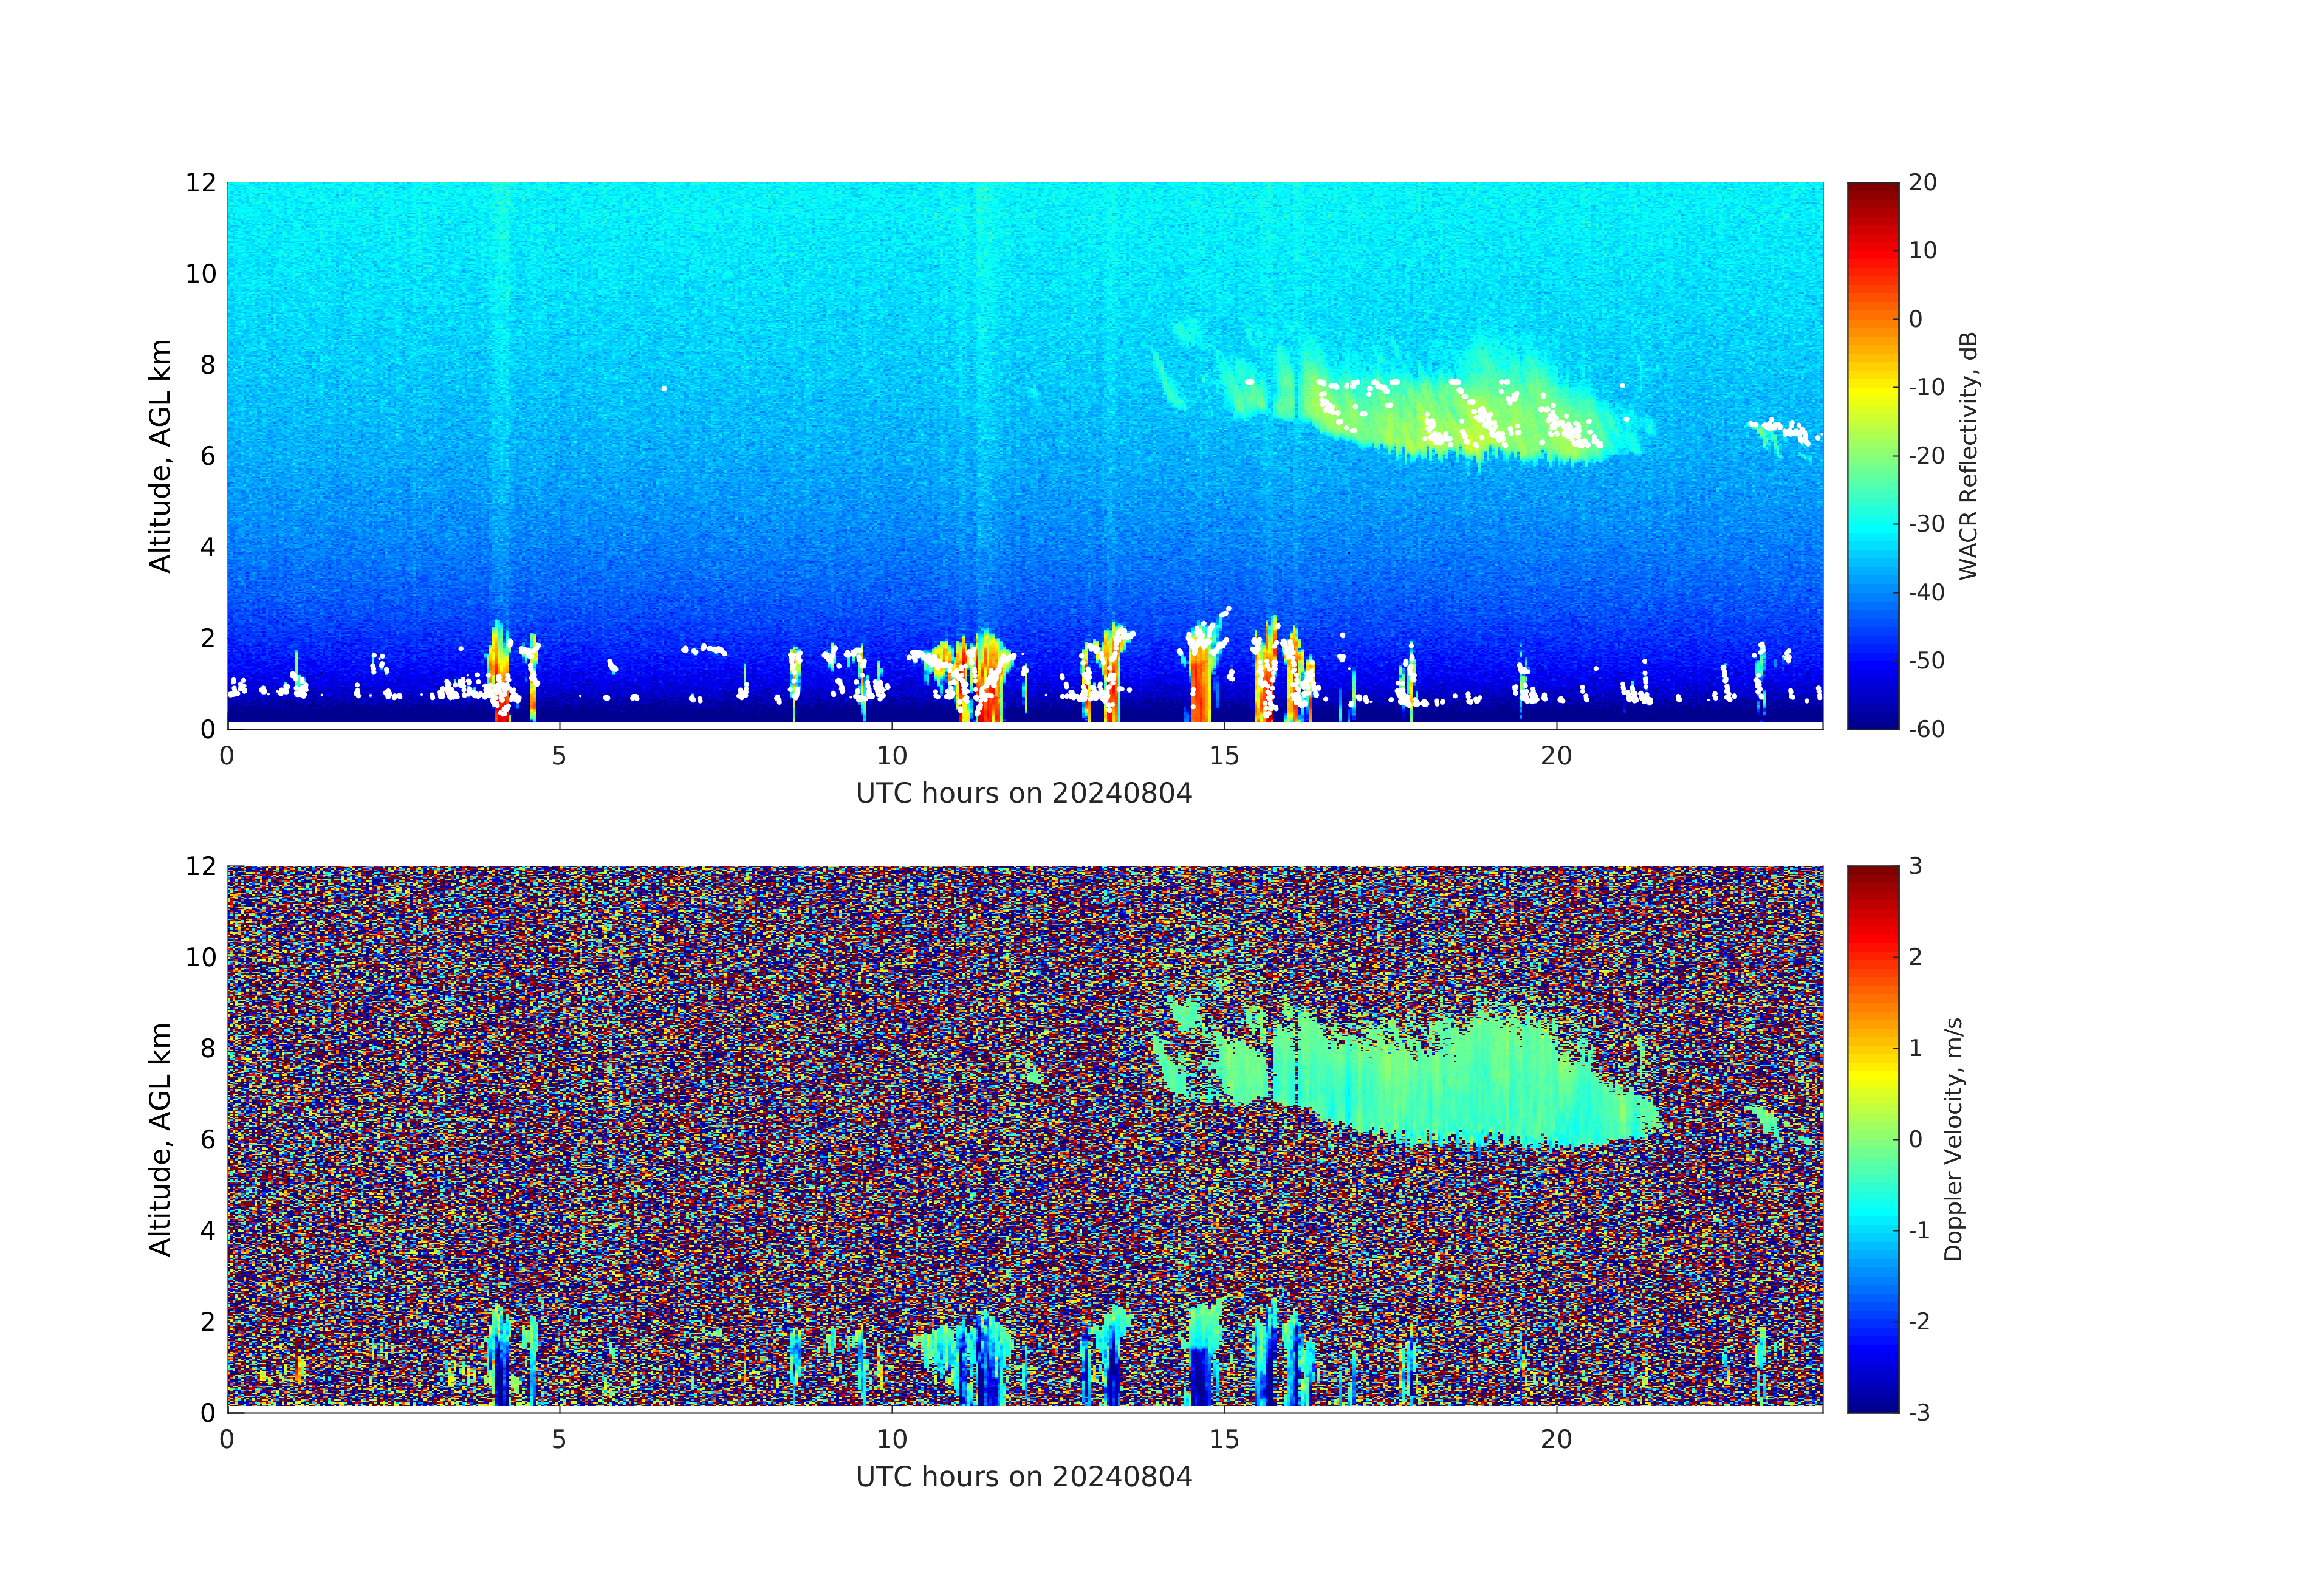
Task: Click the bottom plot's 'UTC hours on 20240804' label
Action: pyautogui.click(x=1024, y=1477)
